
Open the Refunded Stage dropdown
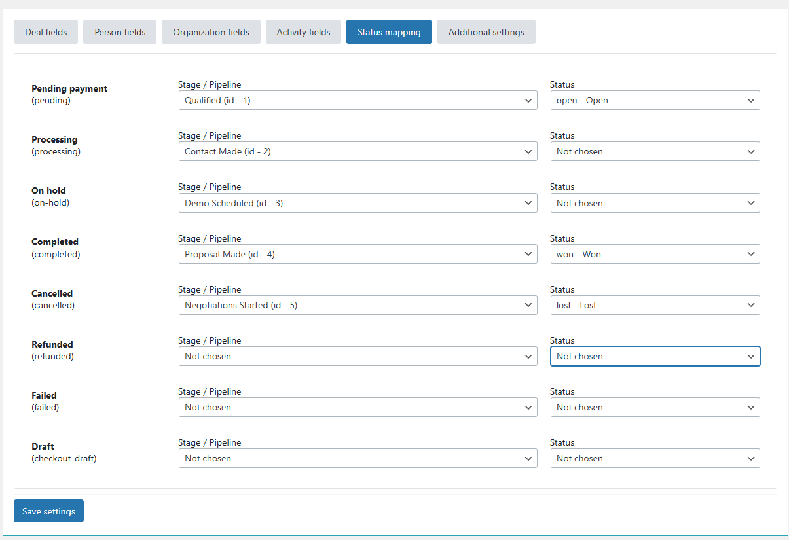pyautogui.click(x=358, y=356)
